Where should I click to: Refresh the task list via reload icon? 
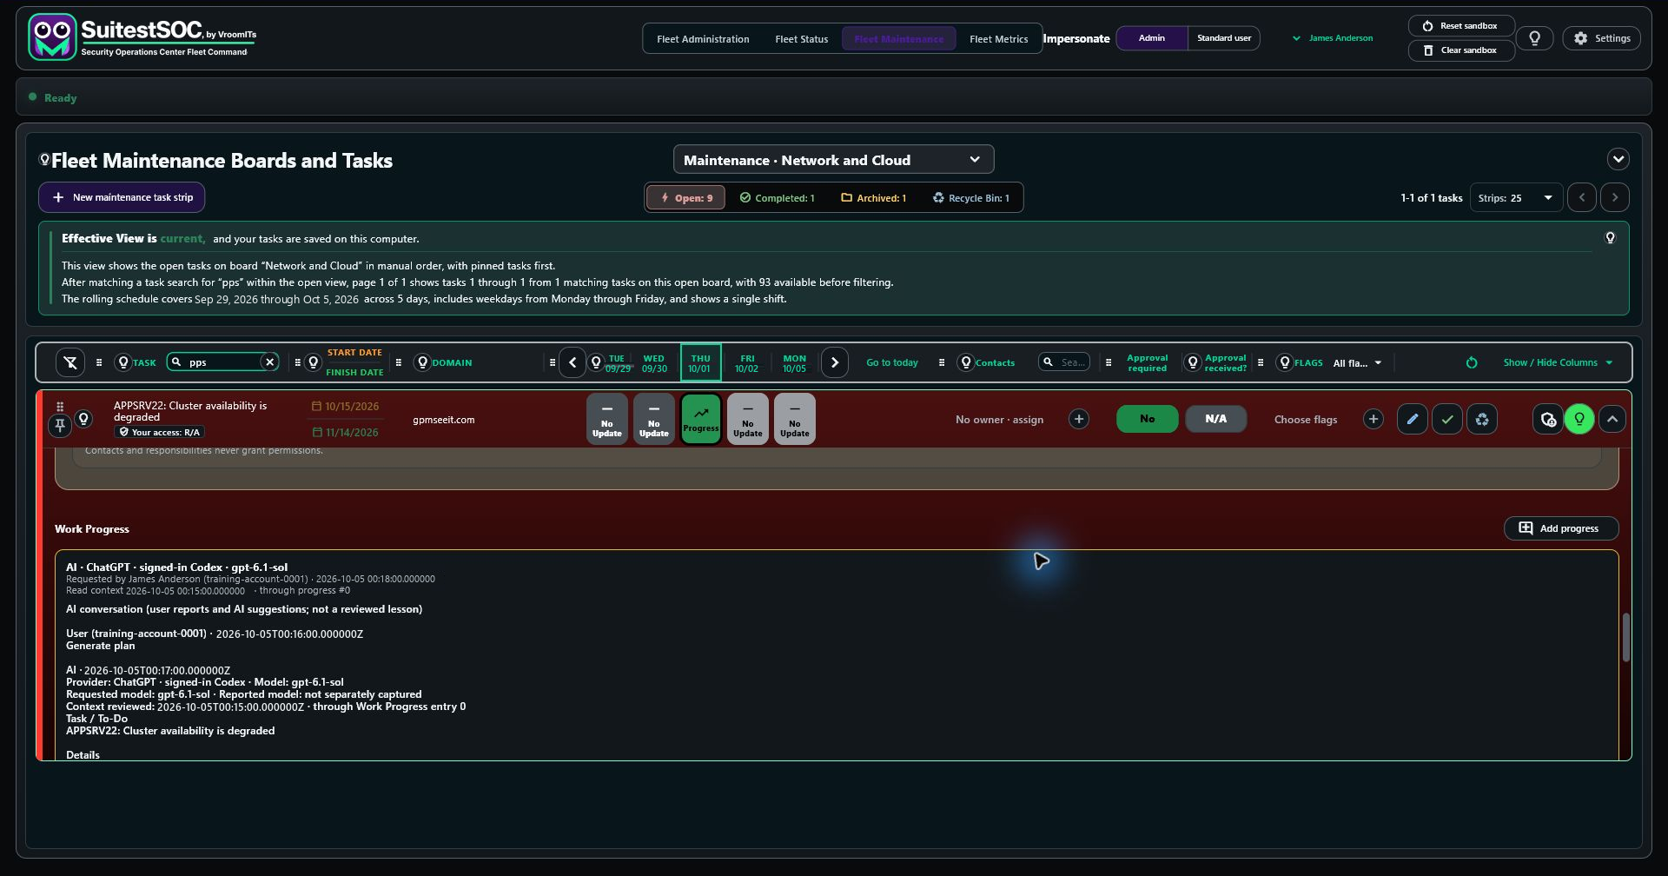tap(1472, 362)
